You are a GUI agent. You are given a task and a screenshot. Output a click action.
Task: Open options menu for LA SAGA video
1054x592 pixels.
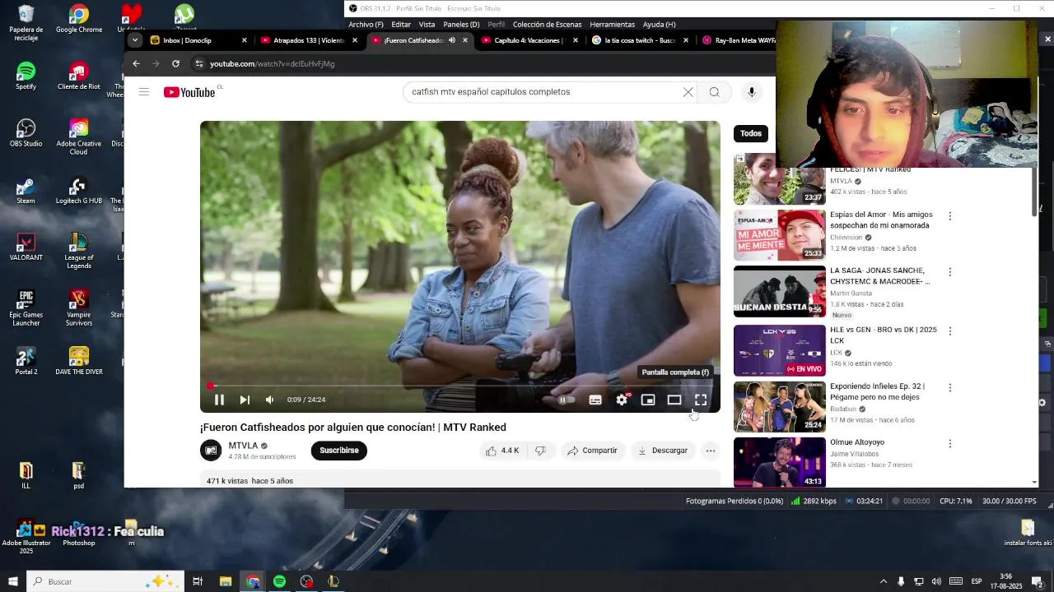coord(949,272)
